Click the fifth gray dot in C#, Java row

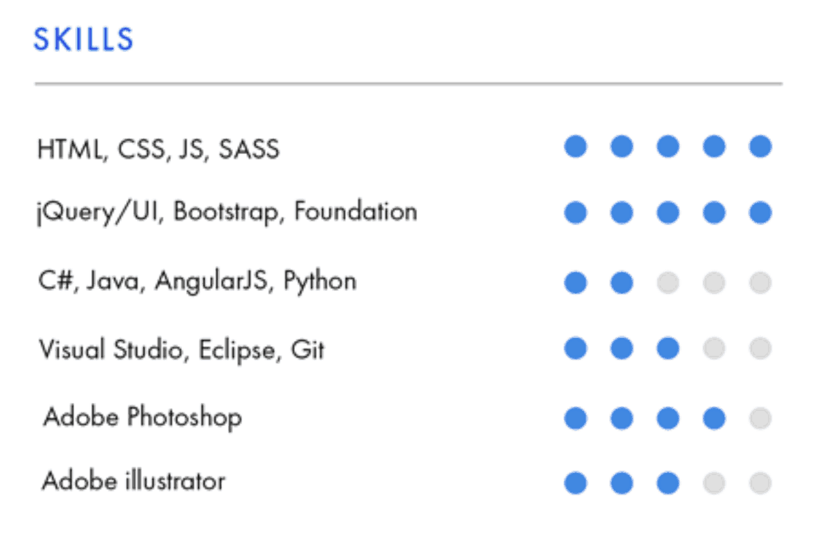(x=760, y=282)
